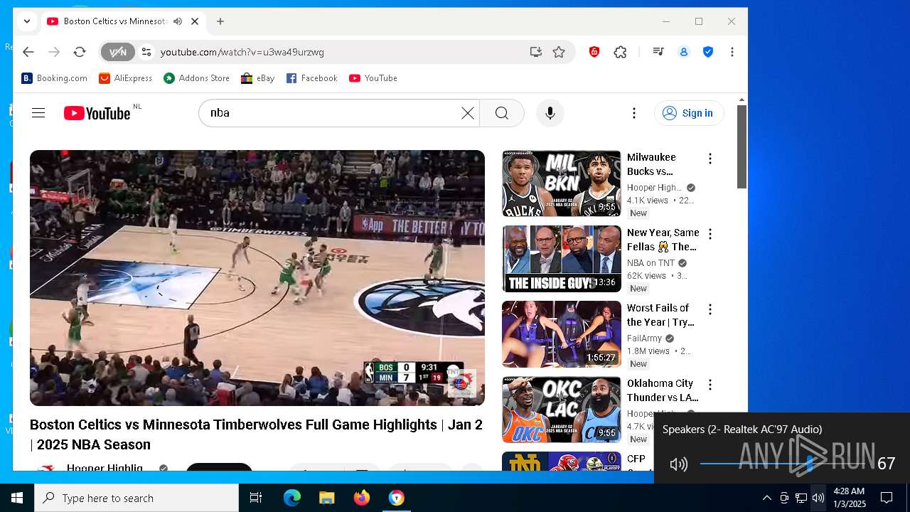Open the media control icon
The width and height of the screenshot is (910, 512).
658,52
